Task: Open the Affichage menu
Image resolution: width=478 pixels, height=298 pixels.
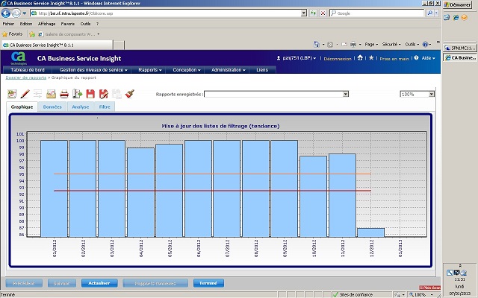Action: (x=46, y=24)
